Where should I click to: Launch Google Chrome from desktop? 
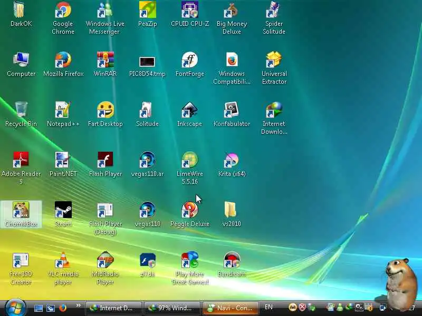(x=63, y=11)
